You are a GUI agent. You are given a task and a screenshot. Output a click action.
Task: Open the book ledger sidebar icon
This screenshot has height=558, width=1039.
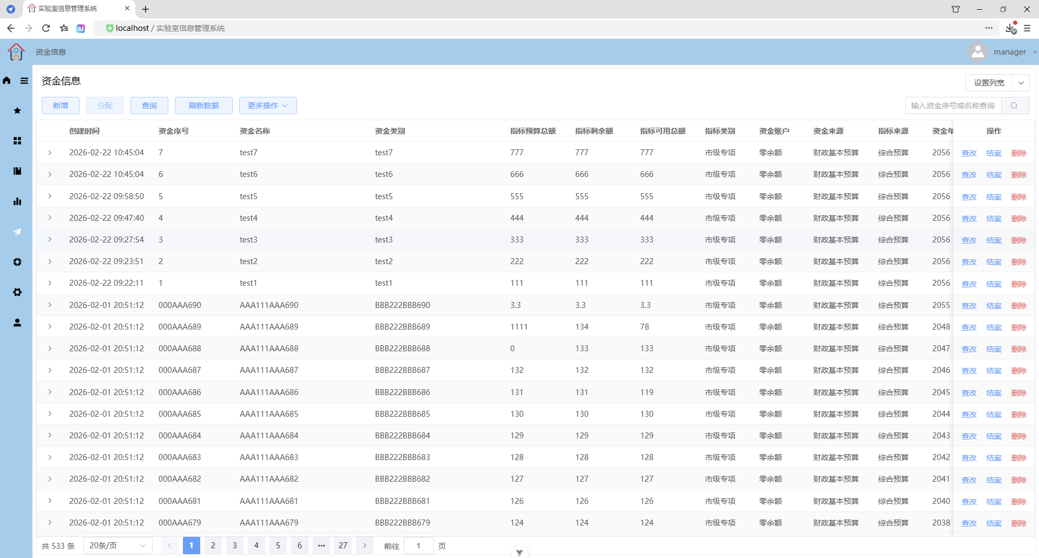[x=17, y=171]
